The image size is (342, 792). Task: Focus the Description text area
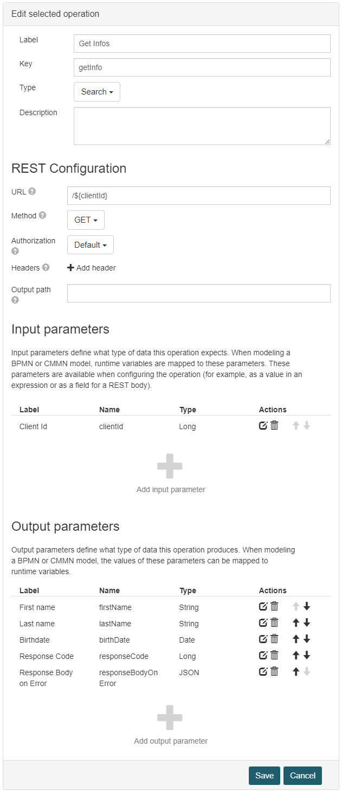pyautogui.click(x=202, y=126)
